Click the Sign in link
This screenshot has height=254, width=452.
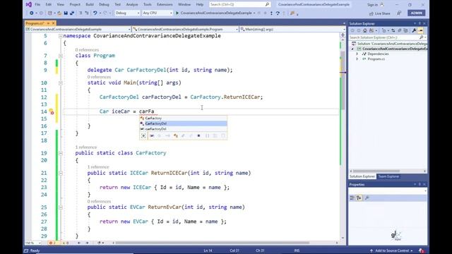tap(372, 5)
